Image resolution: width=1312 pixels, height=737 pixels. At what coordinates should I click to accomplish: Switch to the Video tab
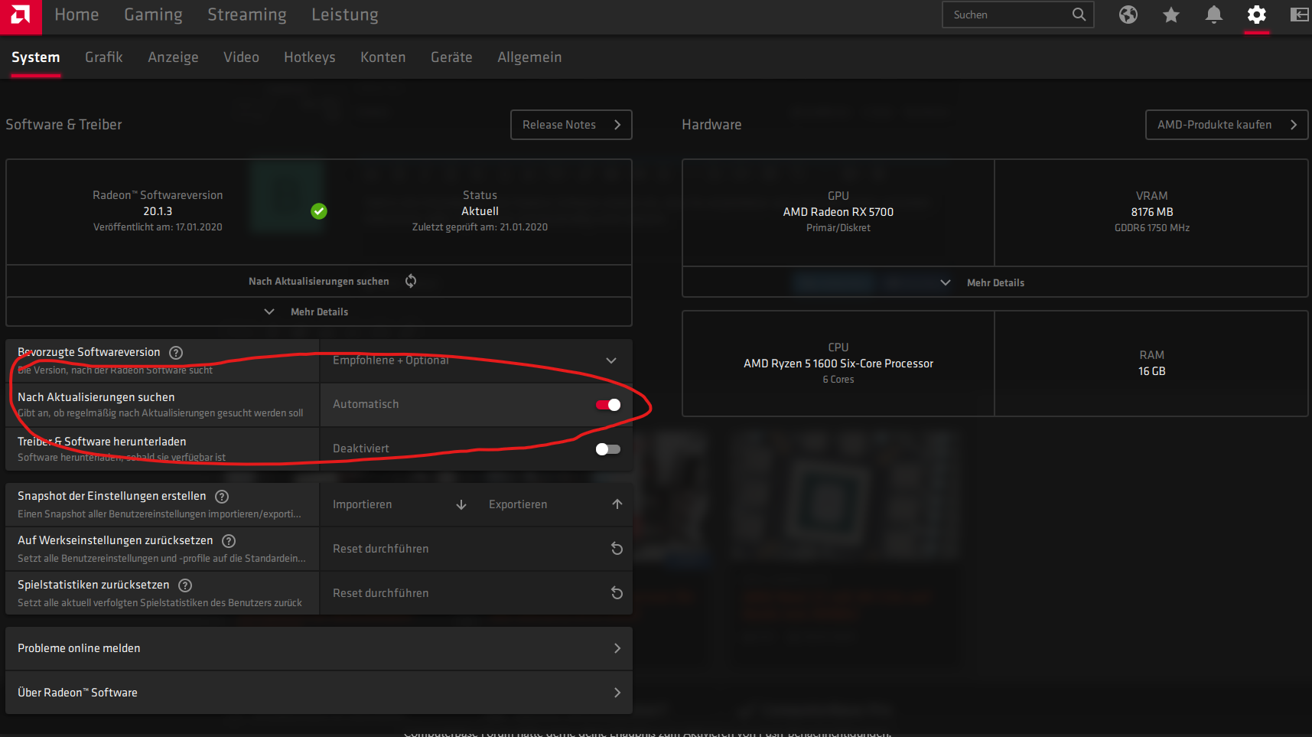point(241,57)
